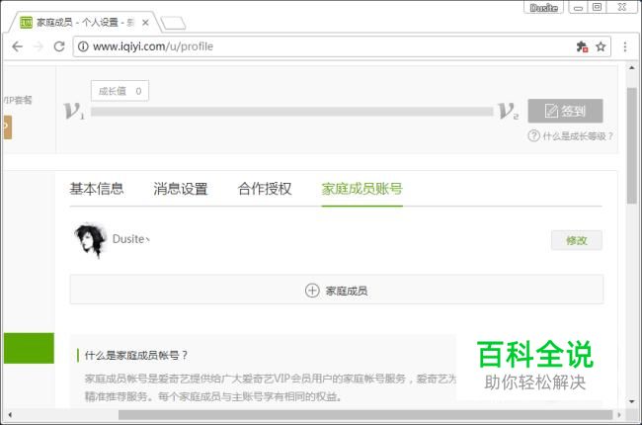Click the growth value progress bar
The width and height of the screenshot is (642, 425).
[x=292, y=112]
